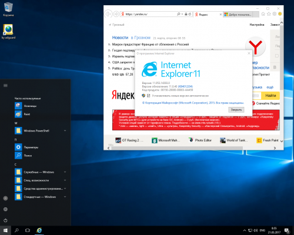The height and width of the screenshot is (235, 294).
Task: Switch to the Яндекс browser tab
Action: click(208, 15)
